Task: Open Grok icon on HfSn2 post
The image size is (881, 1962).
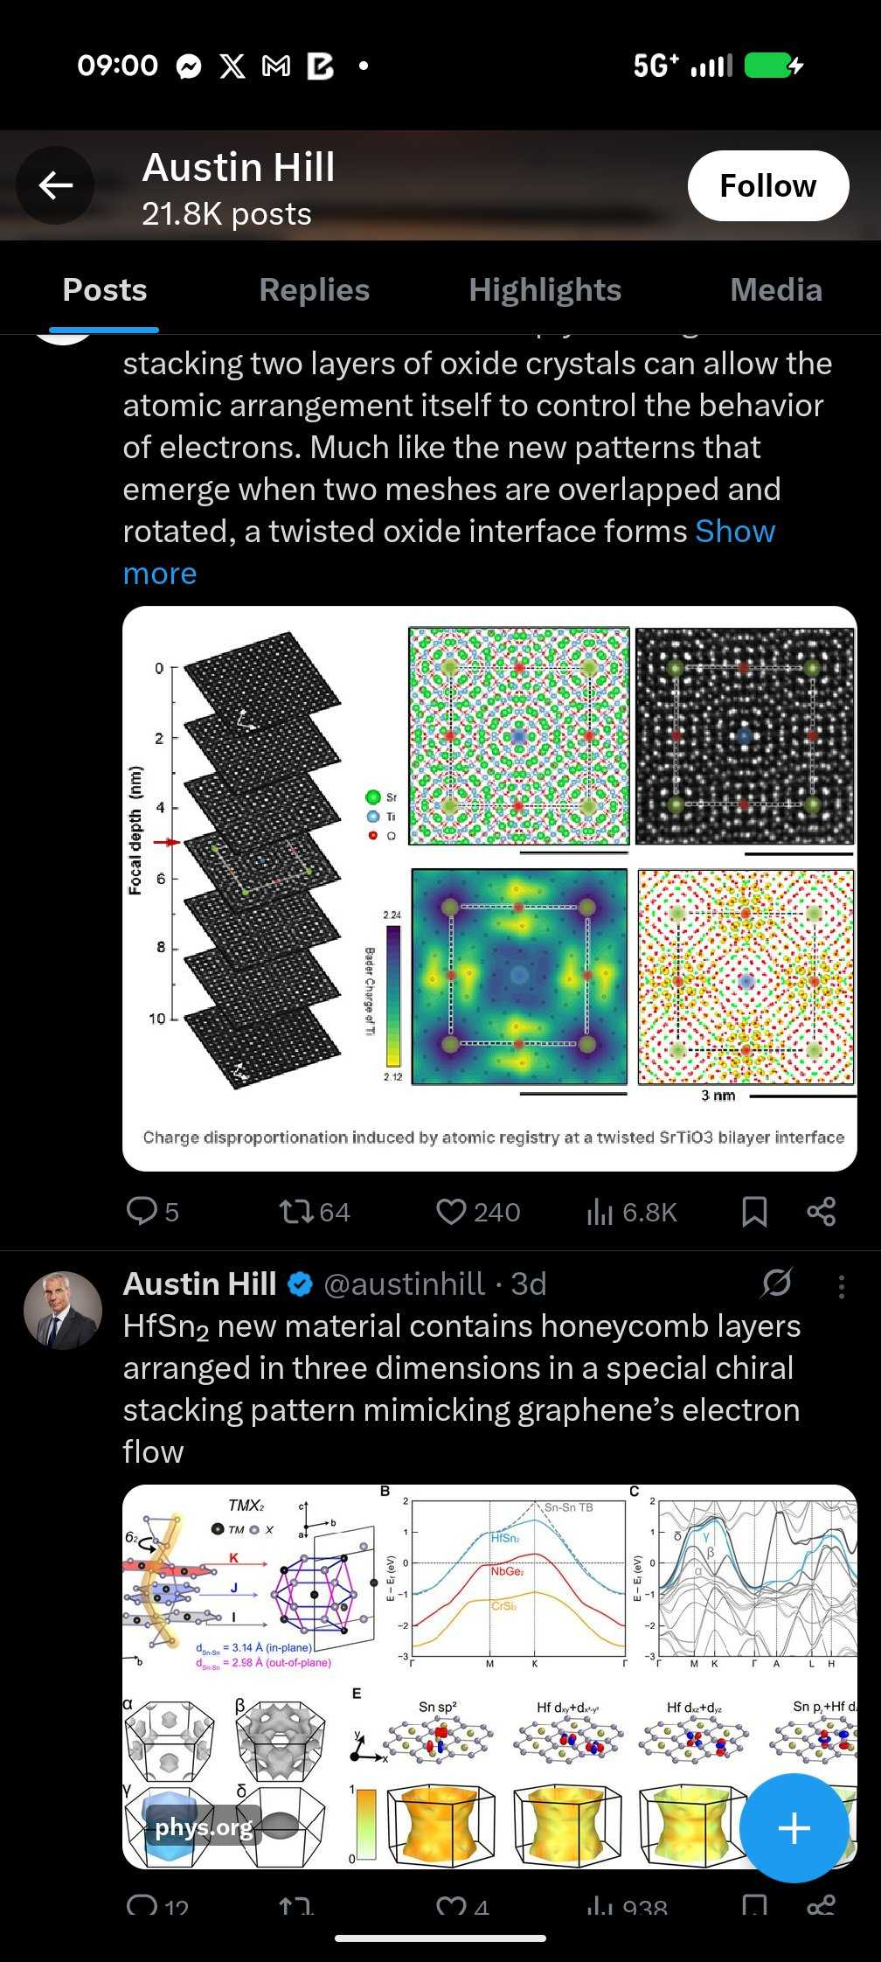Action: click(x=775, y=1284)
